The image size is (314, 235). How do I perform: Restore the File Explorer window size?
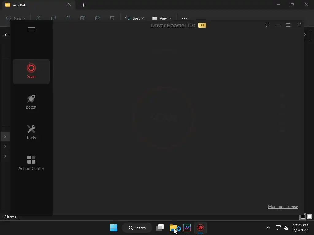tap(292, 4)
